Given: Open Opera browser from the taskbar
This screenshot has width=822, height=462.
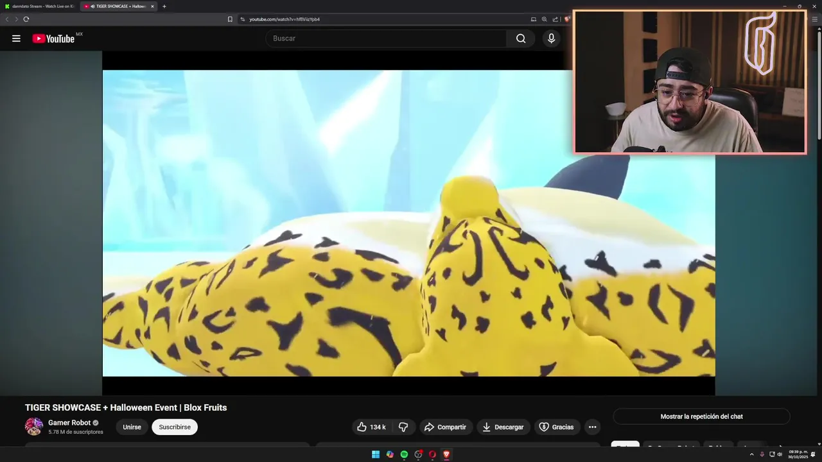Looking at the screenshot, I should click(432, 454).
